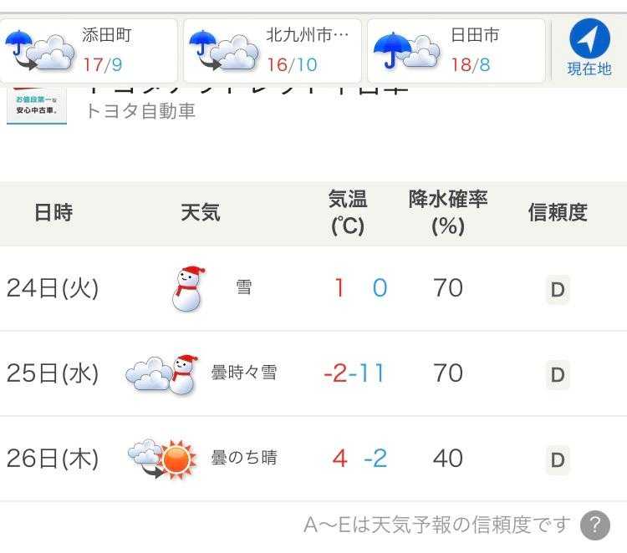
Task: Open the reliability help question mark icon
Action: pos(594,525)
